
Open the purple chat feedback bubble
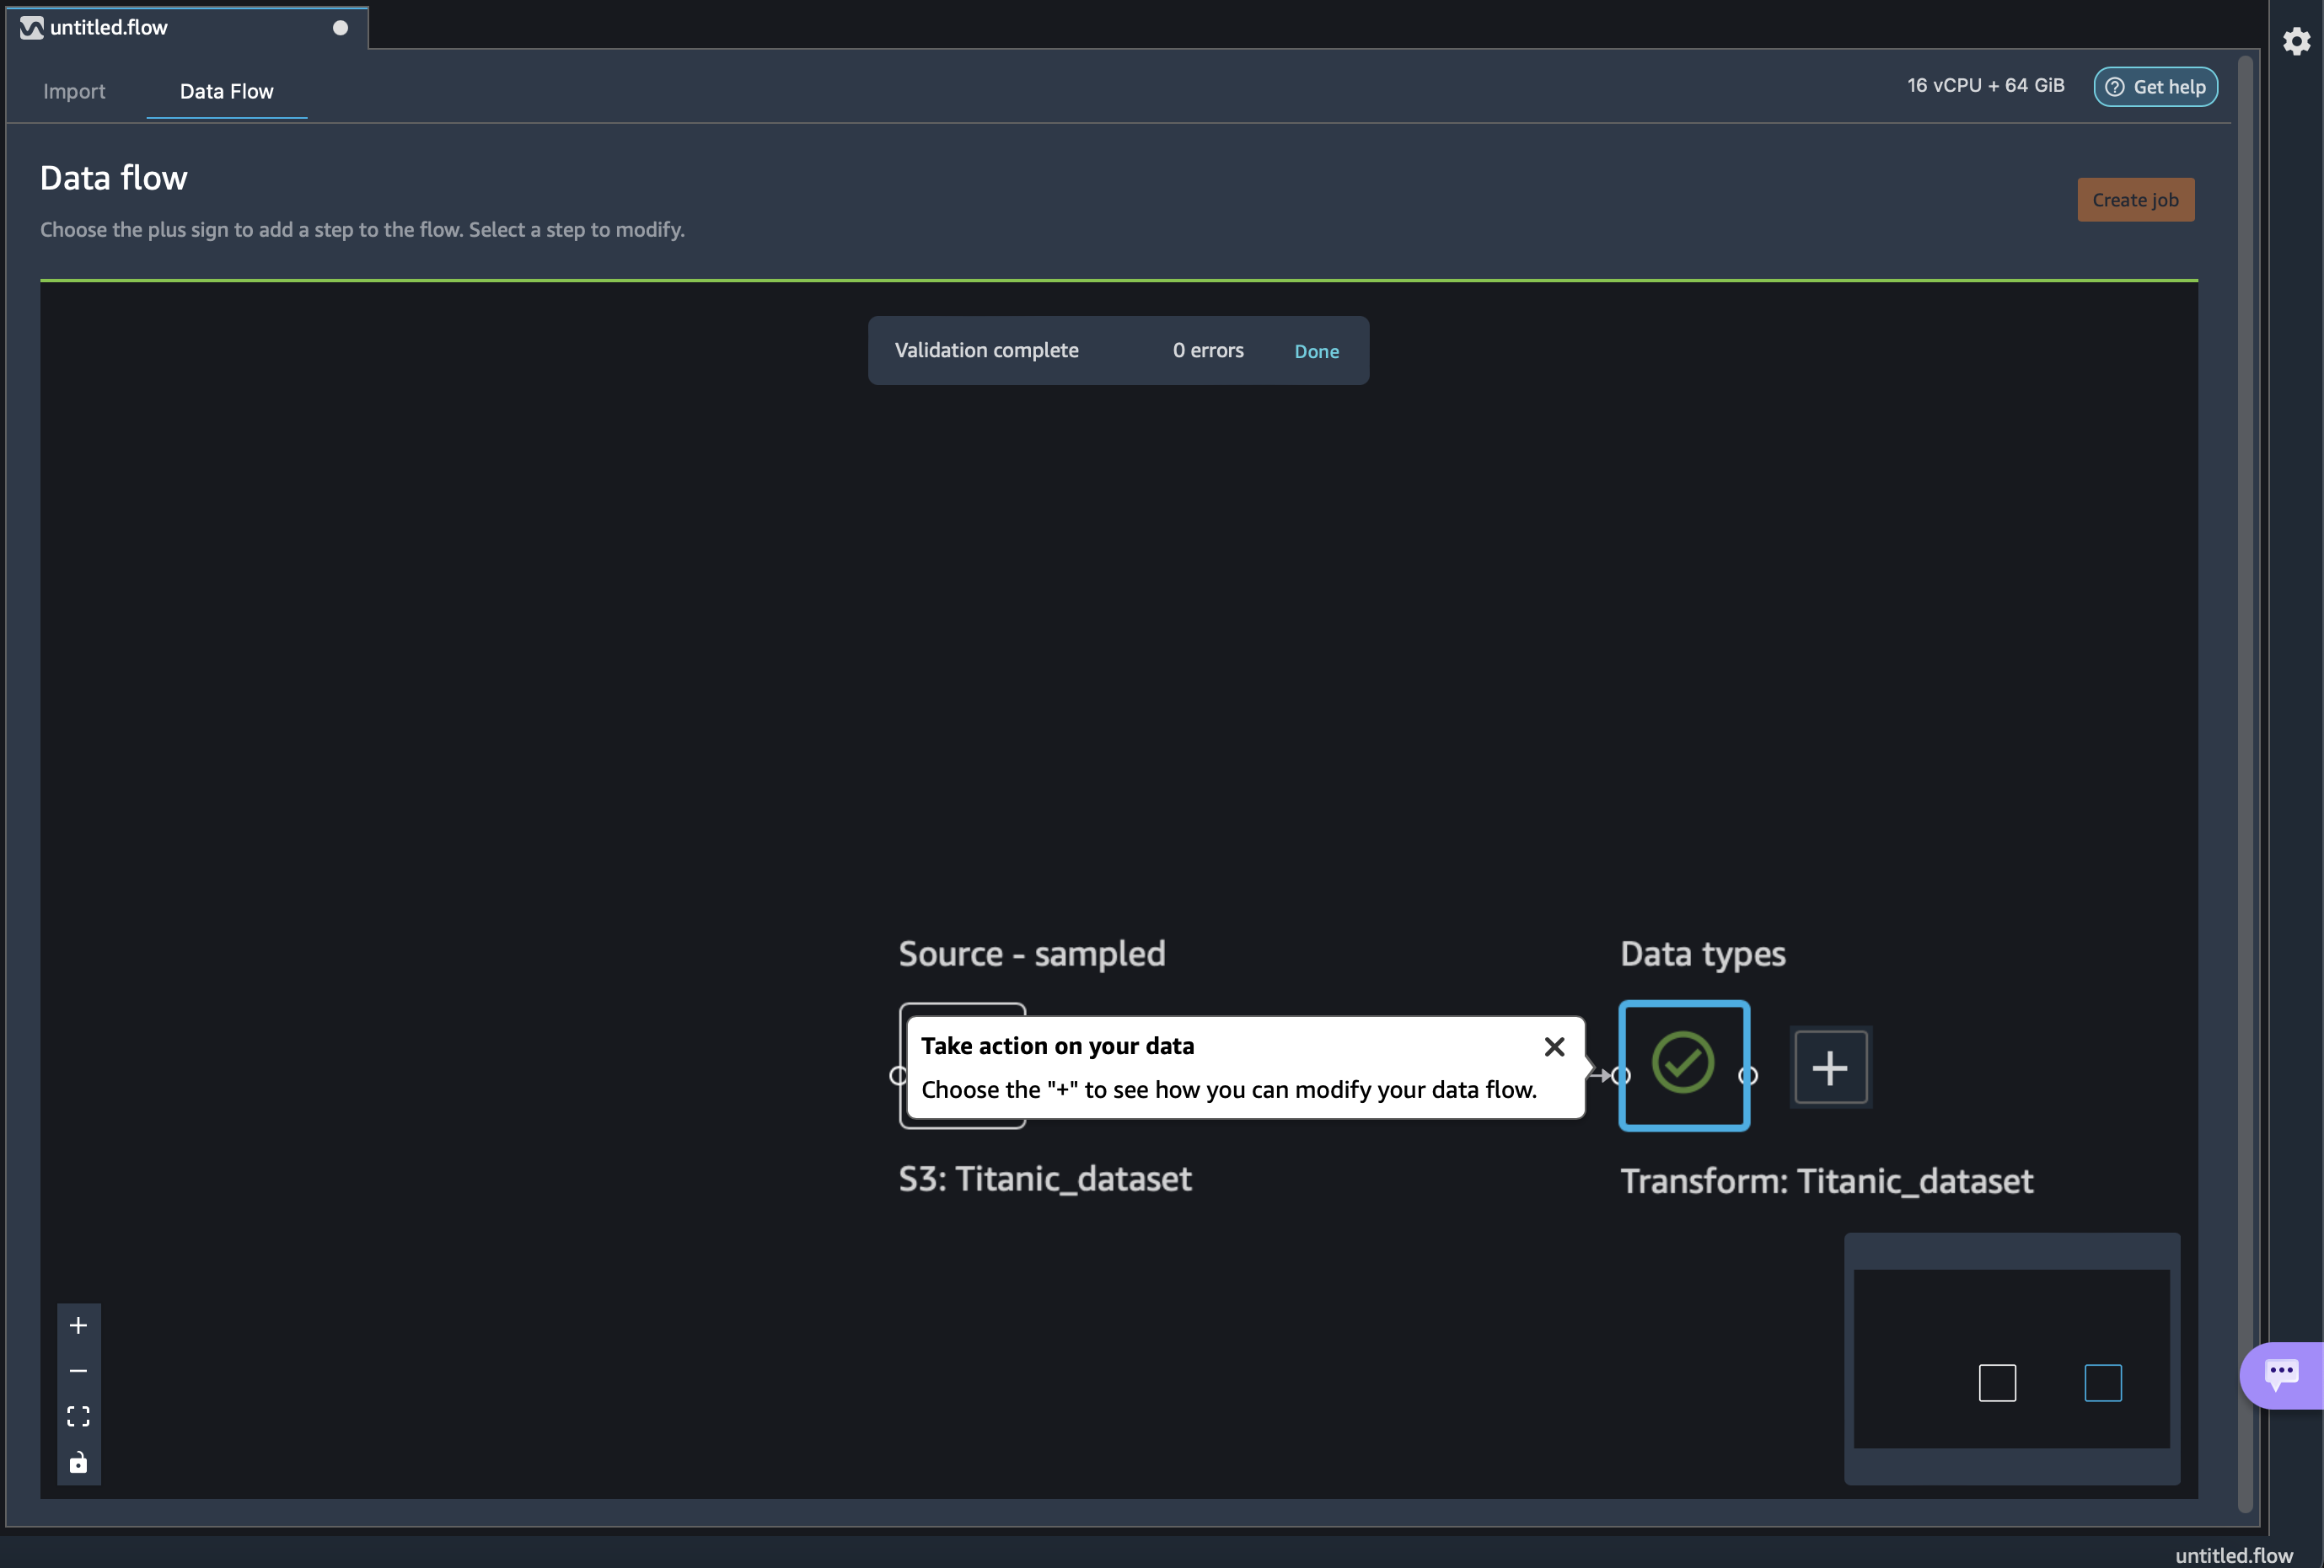click(2282, 1375)
